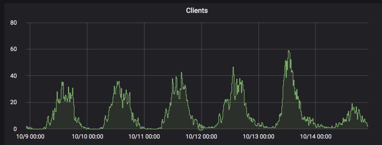Click the peak of the 10/9 daytime curve
The width and height of the screenshot is (382, 145).
click(62, 82)
